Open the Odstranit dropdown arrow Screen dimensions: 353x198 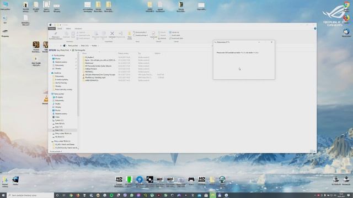point(112,39)
